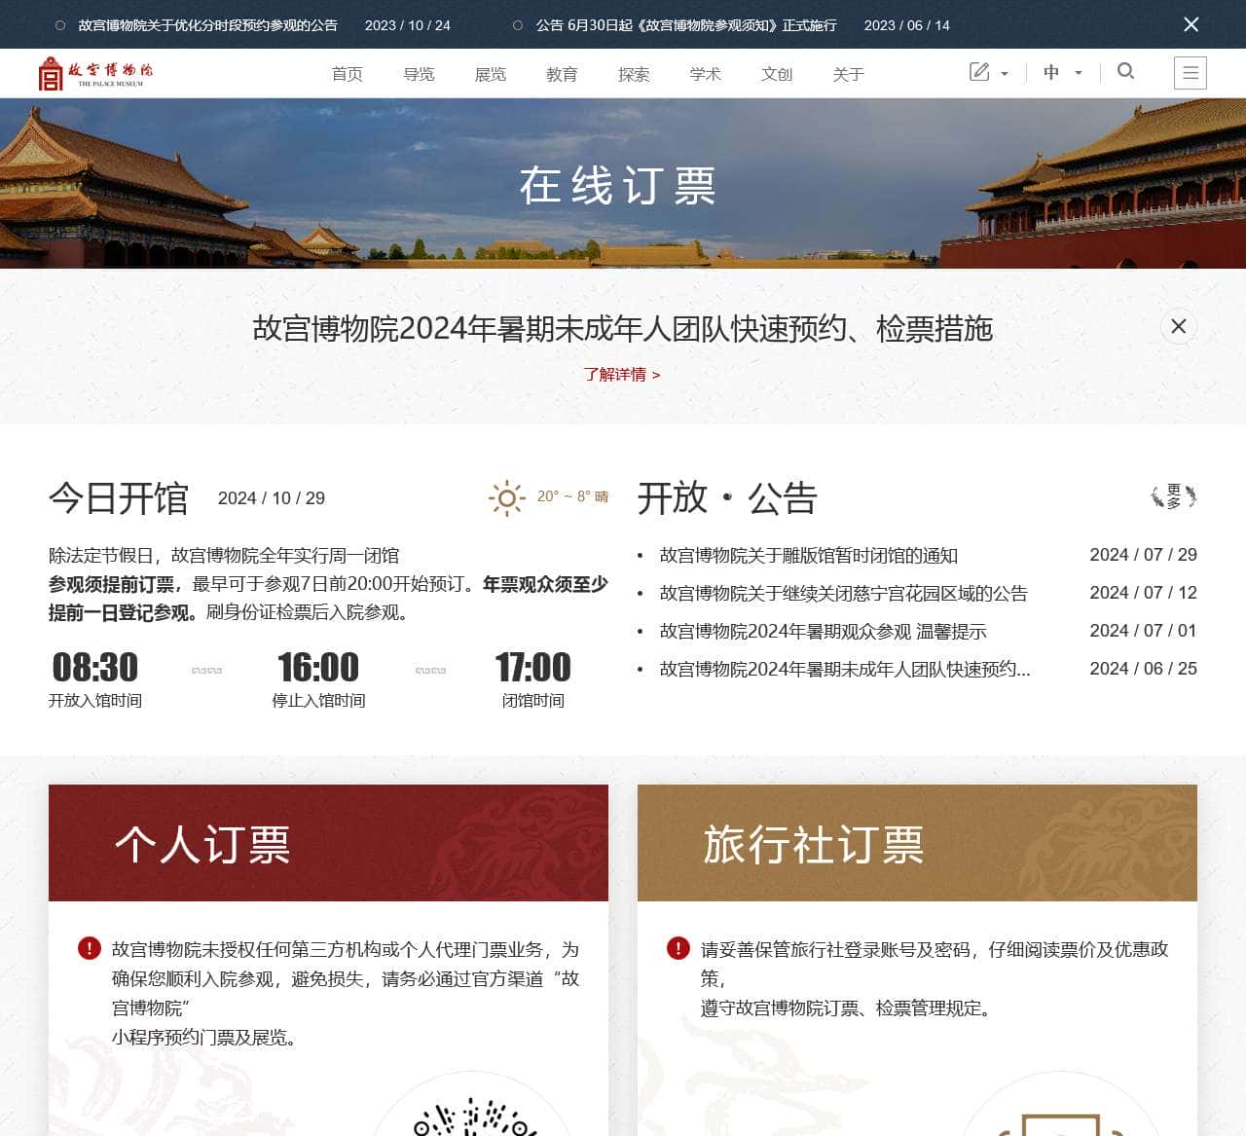Open the 导览 menu item
The width and height of the screenshot is (1246, 1136).
(419, 74)
